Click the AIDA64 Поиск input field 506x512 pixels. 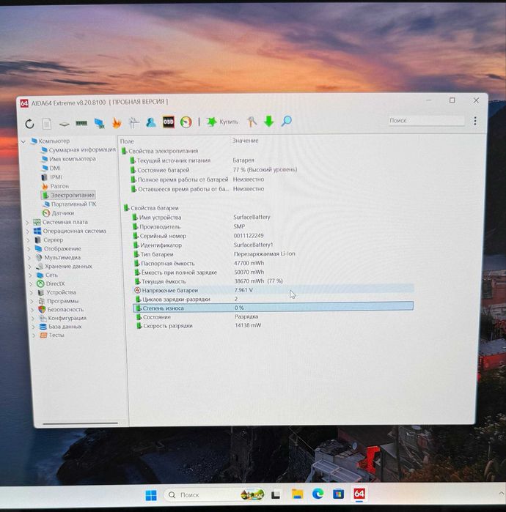(426, 120)
